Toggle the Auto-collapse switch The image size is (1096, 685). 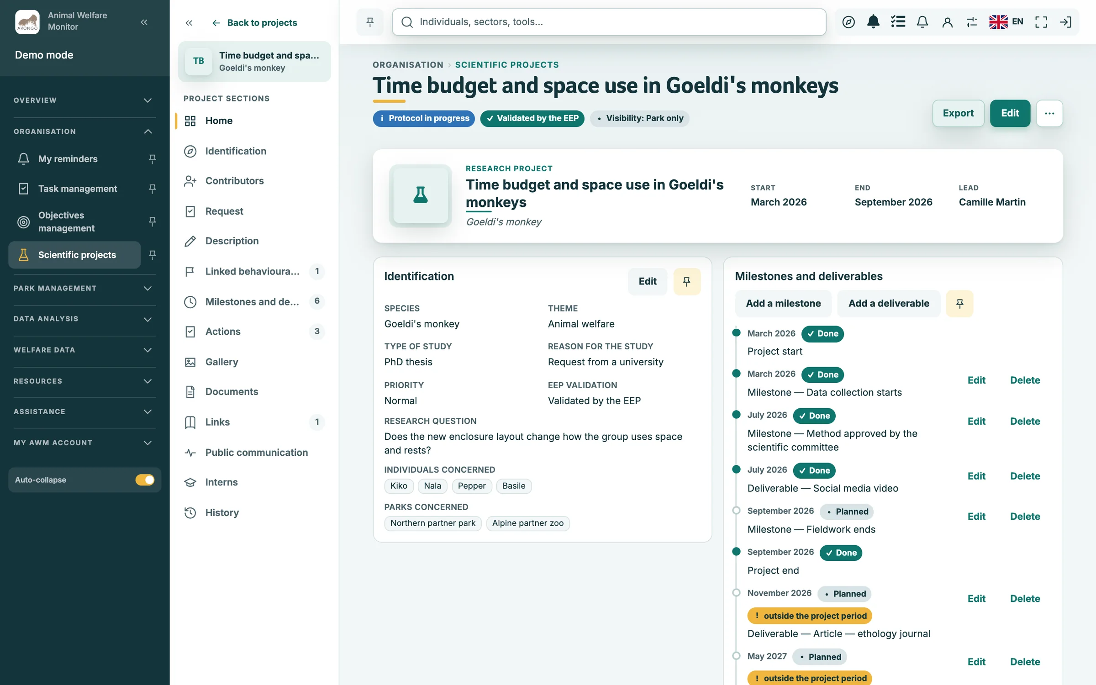click(145, 480)
